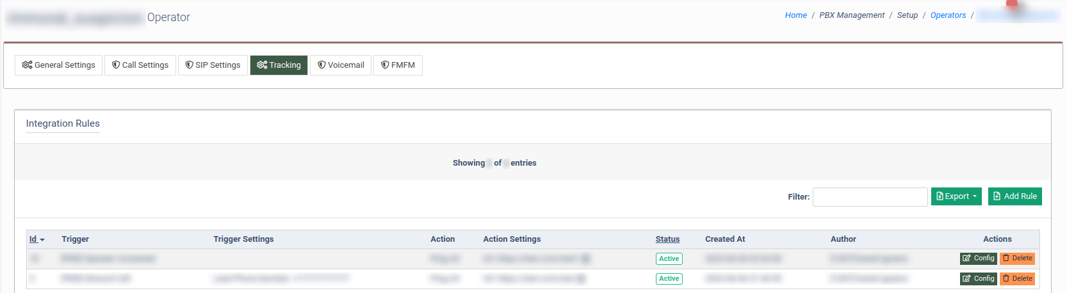
Task: Click the Home breadcrumb link
Action: point(795,15)
